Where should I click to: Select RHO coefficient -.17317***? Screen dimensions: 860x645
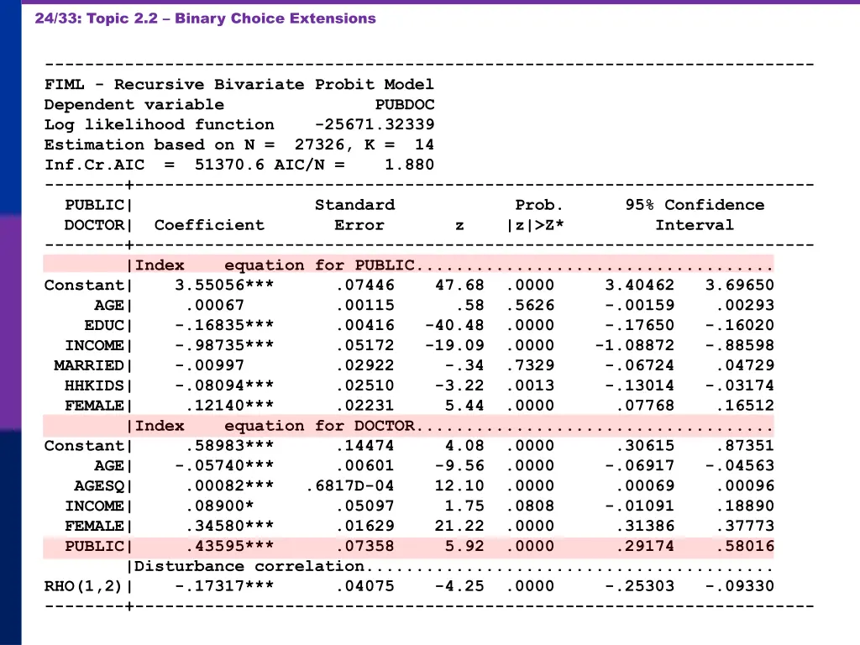click(224, 586)
